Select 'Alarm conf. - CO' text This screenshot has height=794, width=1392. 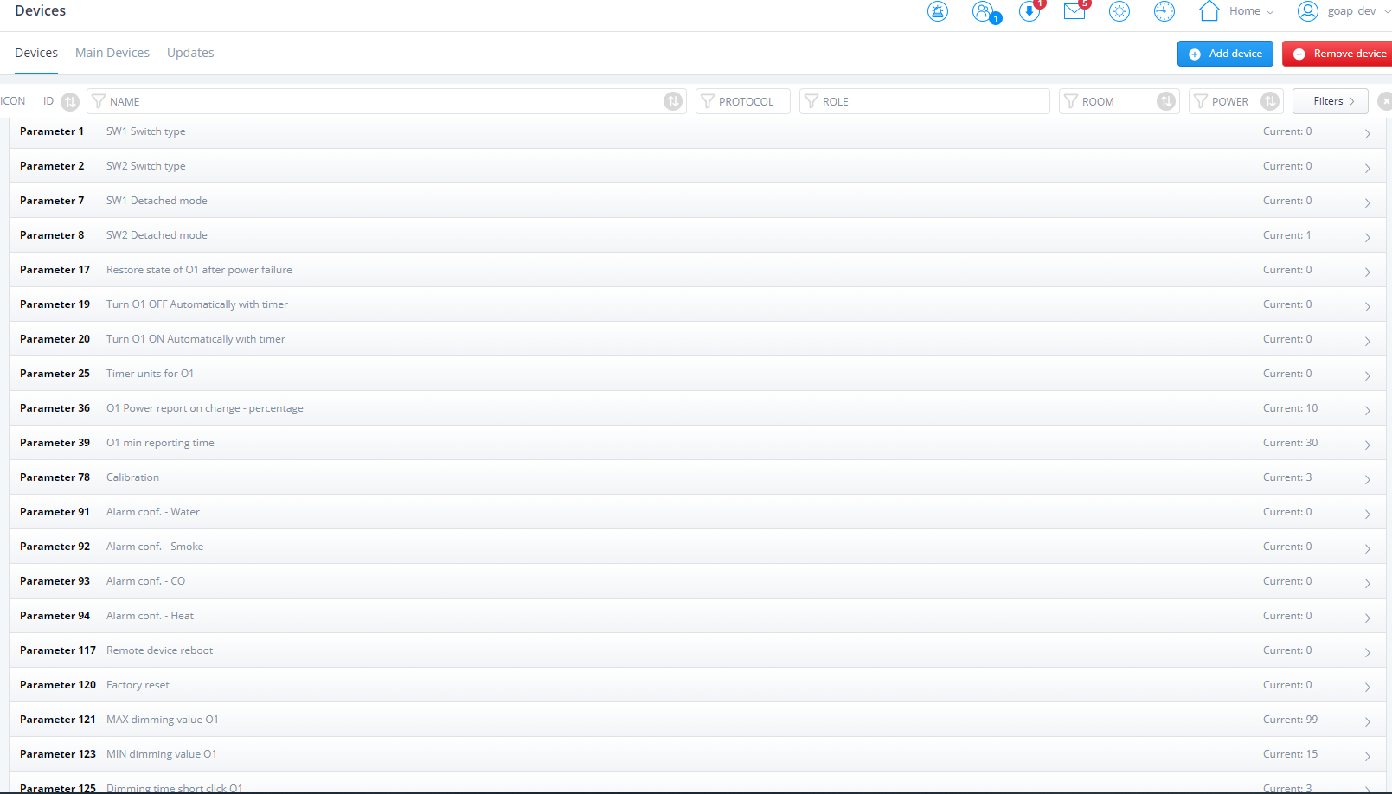click(145, 581)
